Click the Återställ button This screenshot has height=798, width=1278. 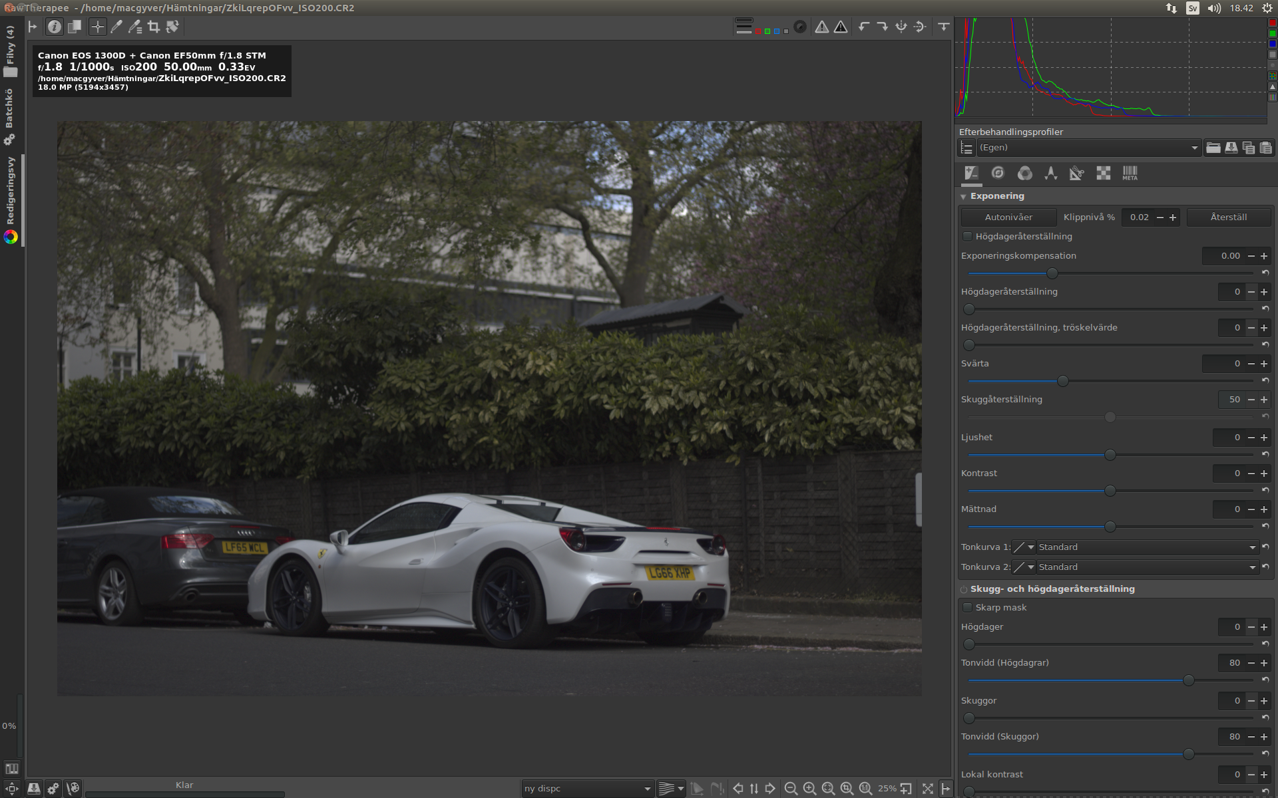(1228, 217)
